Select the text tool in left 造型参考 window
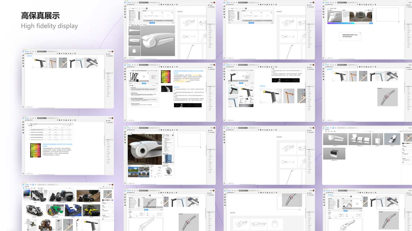The height and width of the screenshot is (231, 412). click(x=59, y=54)
